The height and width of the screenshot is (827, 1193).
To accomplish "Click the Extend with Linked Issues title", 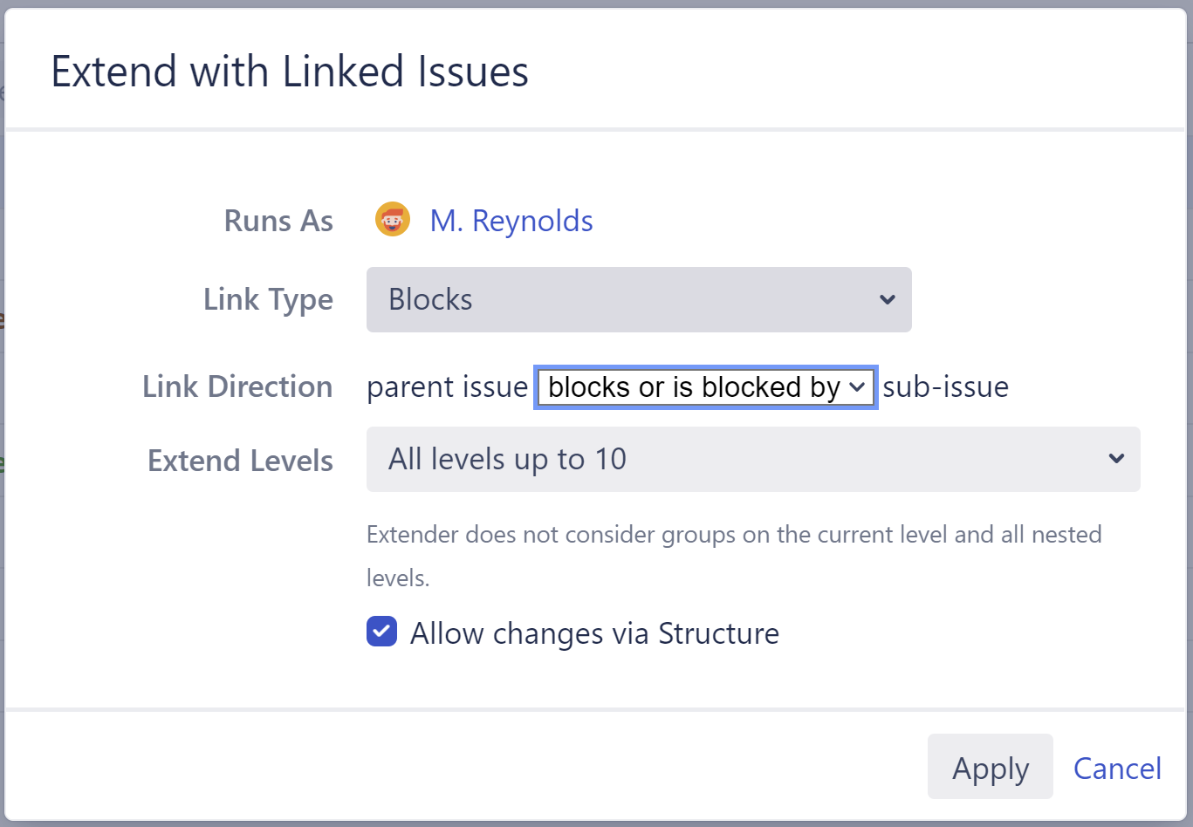I will click(x=290, y=72).
